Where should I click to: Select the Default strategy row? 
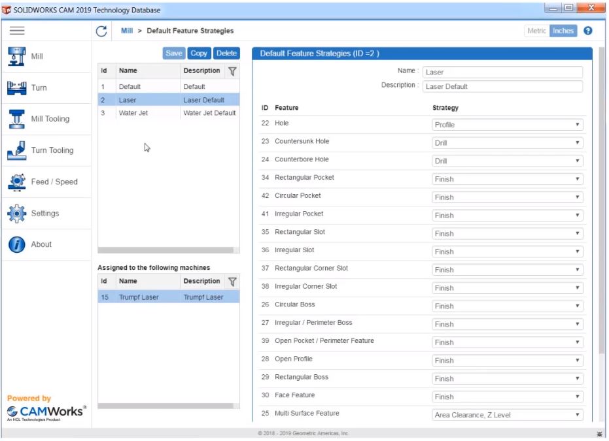[x=169, y=87]
